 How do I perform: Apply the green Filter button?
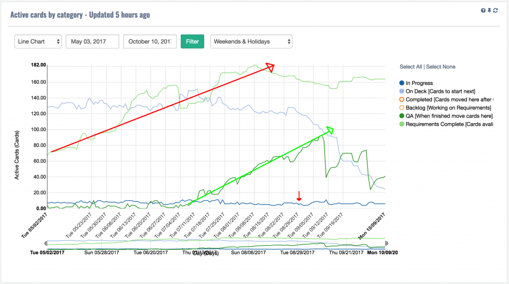192,42
